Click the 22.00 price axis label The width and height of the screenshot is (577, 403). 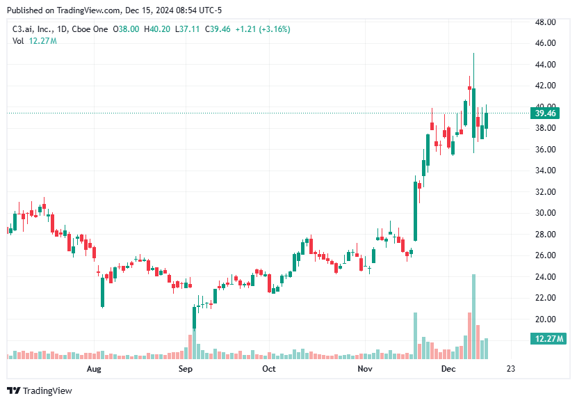545,298
